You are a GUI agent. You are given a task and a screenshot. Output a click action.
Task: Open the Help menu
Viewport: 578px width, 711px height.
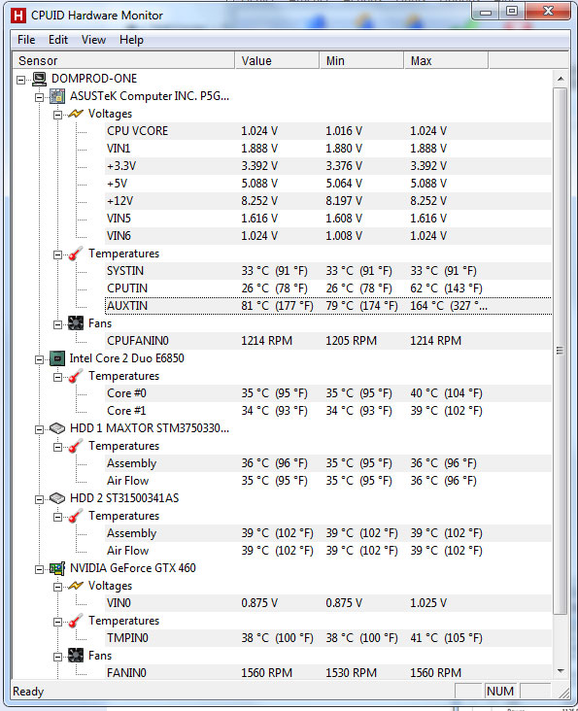(131, 40)
